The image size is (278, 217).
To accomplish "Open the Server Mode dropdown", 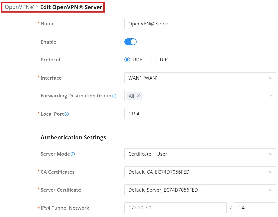I will (200, 154).
